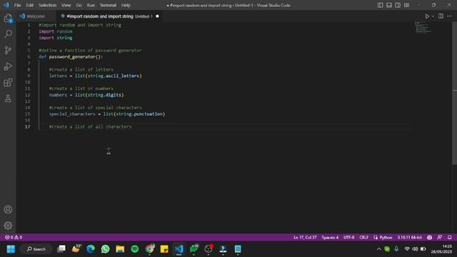Open the Run and Debug view
The image size is (457, 257).
pos(8,66)
